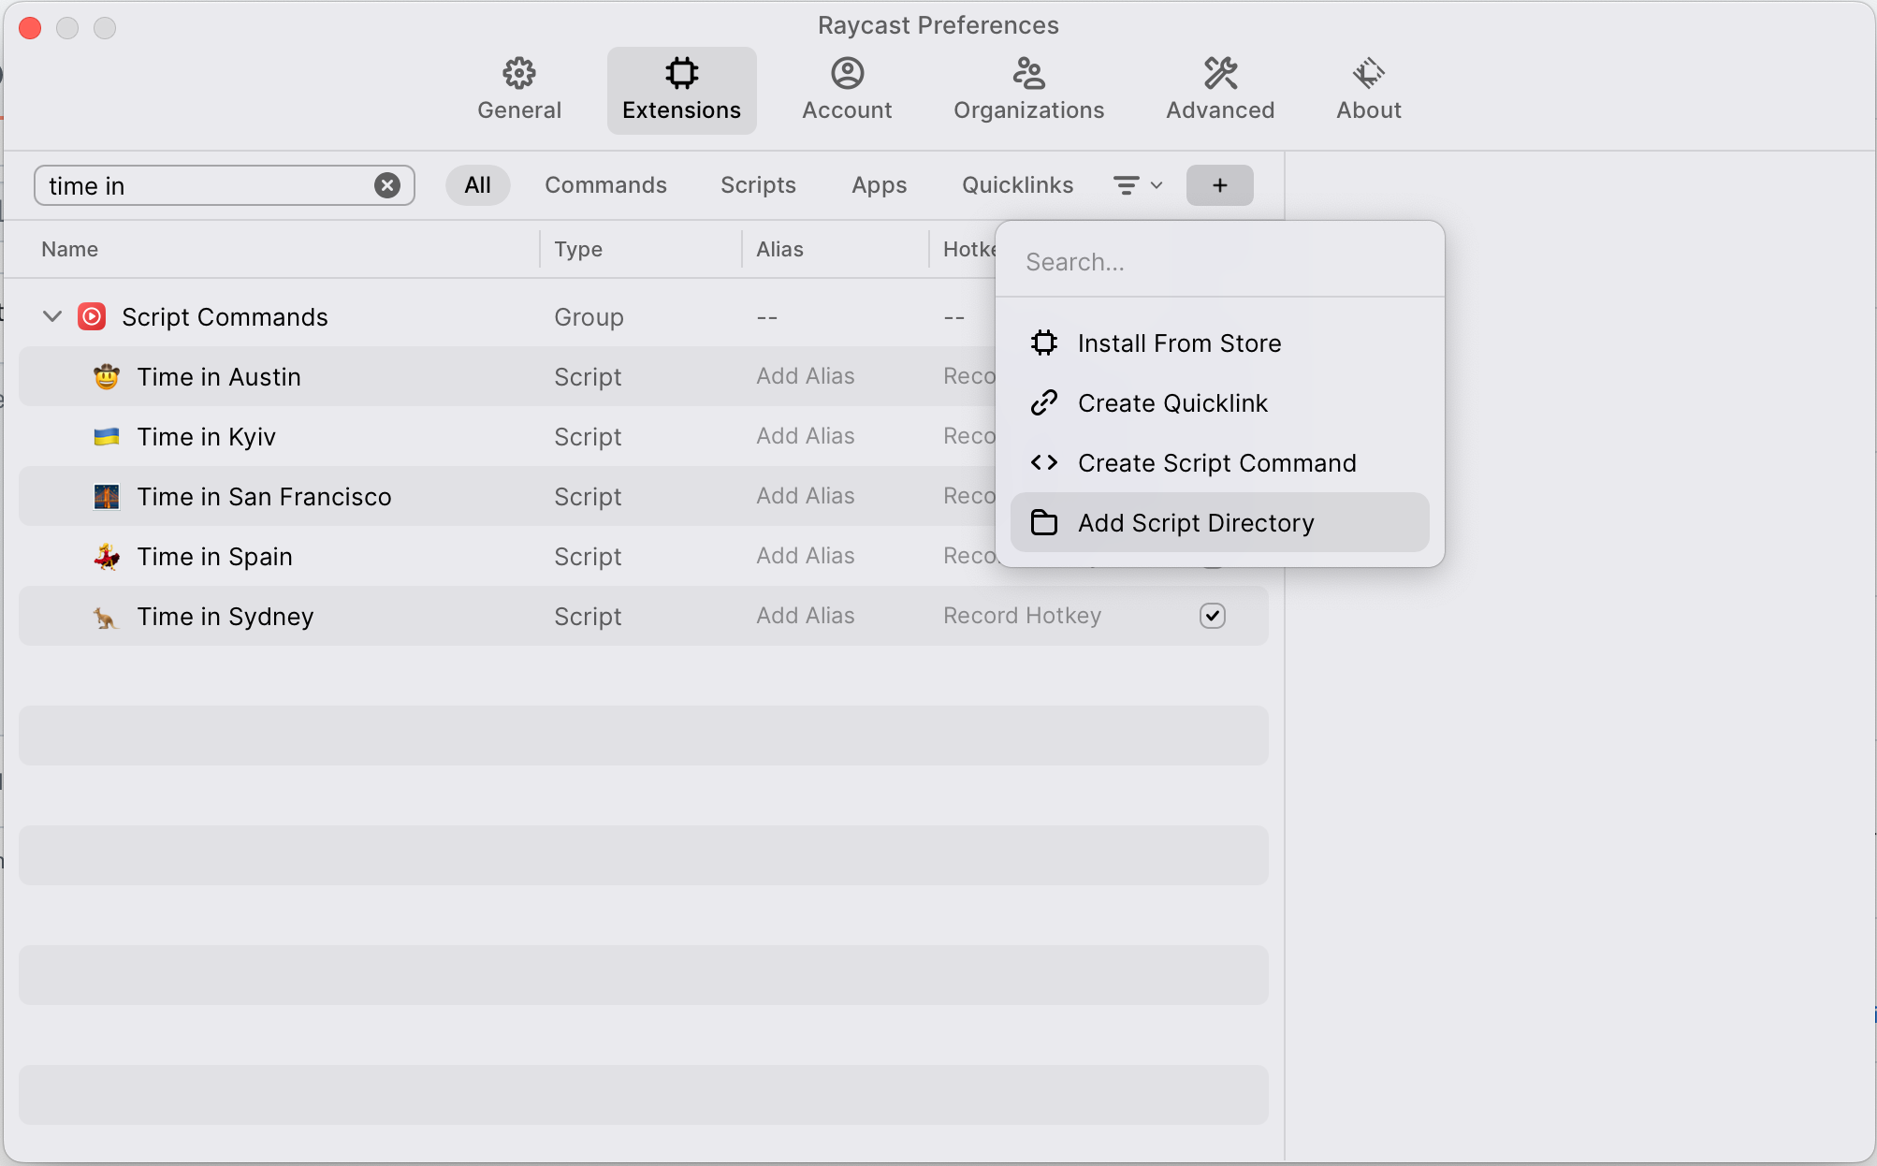Switch to the Scripts filter tab
The width and height of the screenshot is (1877, 1166).
[x=758, y=185]
